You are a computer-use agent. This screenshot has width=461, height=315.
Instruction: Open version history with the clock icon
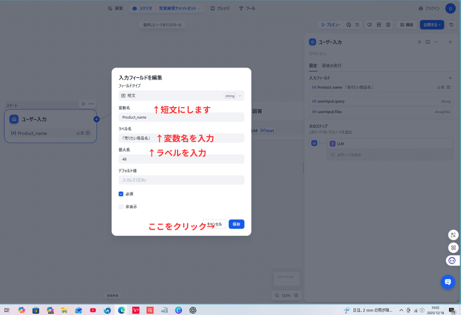point(450,25)
